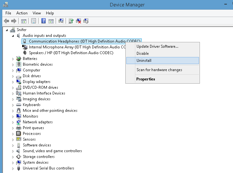
Task: Click the Imaging devices camera icon
Action: click(19, 99)
